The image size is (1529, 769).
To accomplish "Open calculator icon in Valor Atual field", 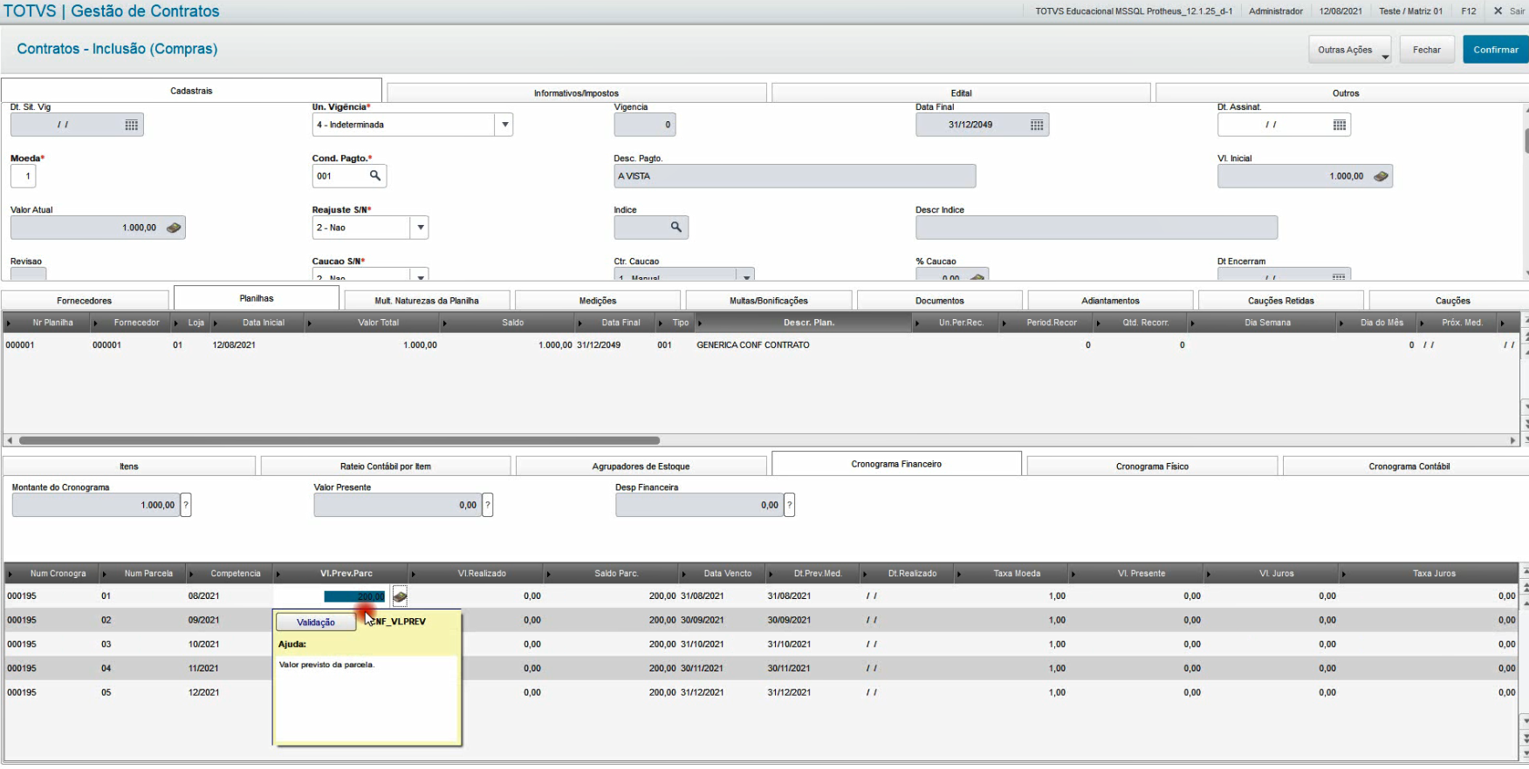I will click(174, 228).
